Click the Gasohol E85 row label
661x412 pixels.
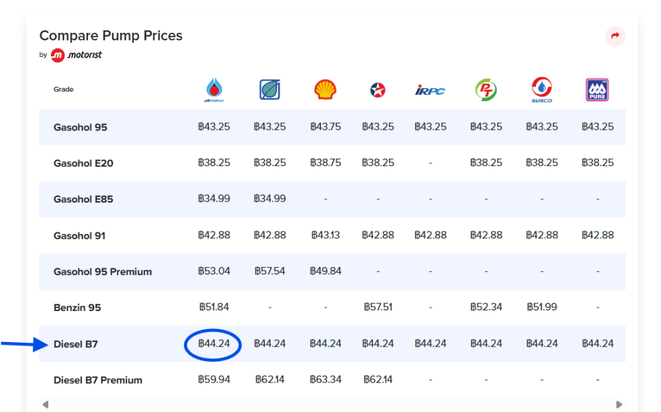click(83, 199)
